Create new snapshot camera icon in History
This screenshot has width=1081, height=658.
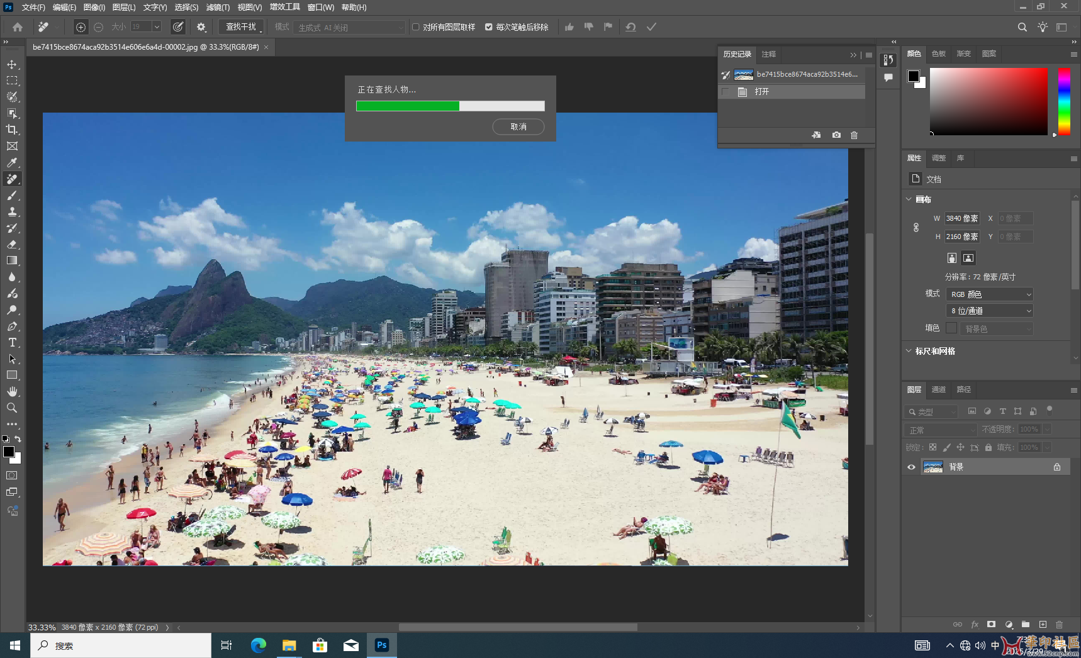(836, 135)
